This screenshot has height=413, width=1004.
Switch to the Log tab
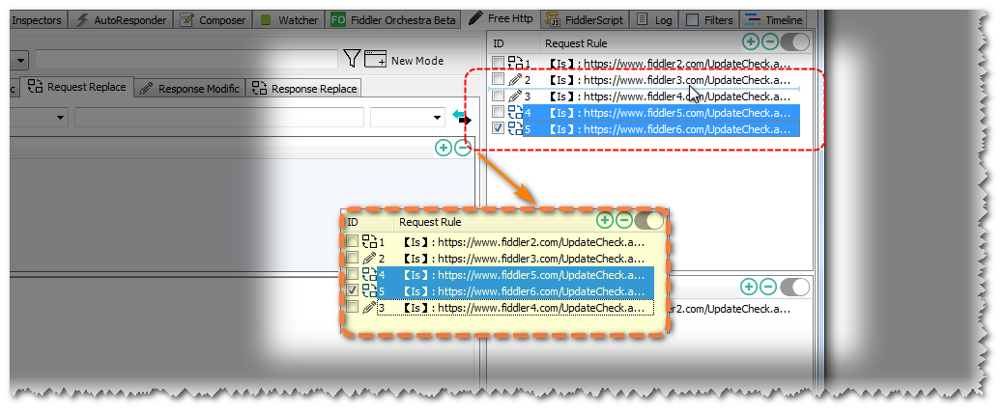pos(654,20)
